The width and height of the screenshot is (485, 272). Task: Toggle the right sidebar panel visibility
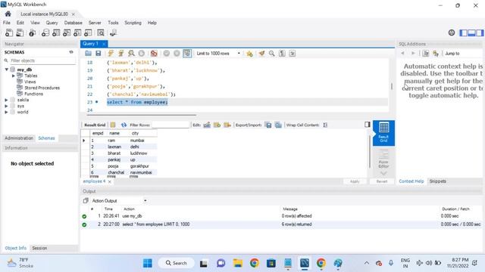(x=480, y=32)
